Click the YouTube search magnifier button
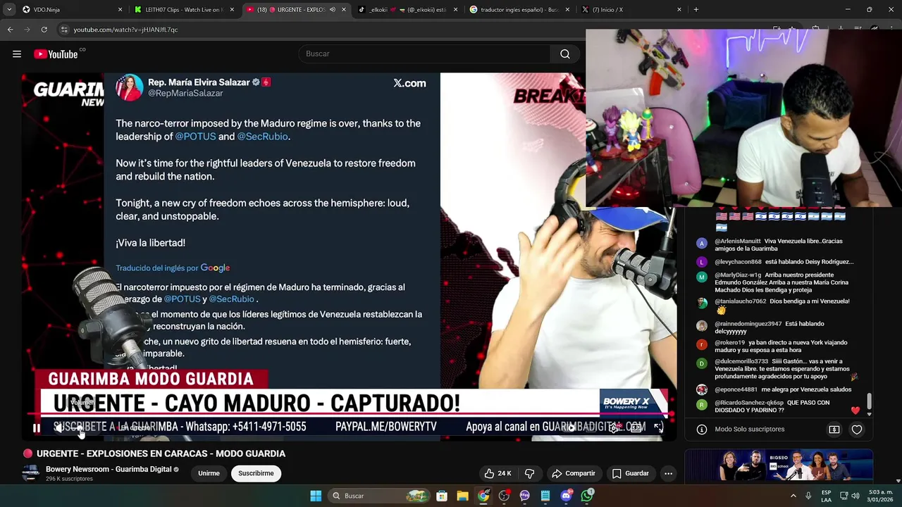902x507 pixels. [x=565, y=54]
